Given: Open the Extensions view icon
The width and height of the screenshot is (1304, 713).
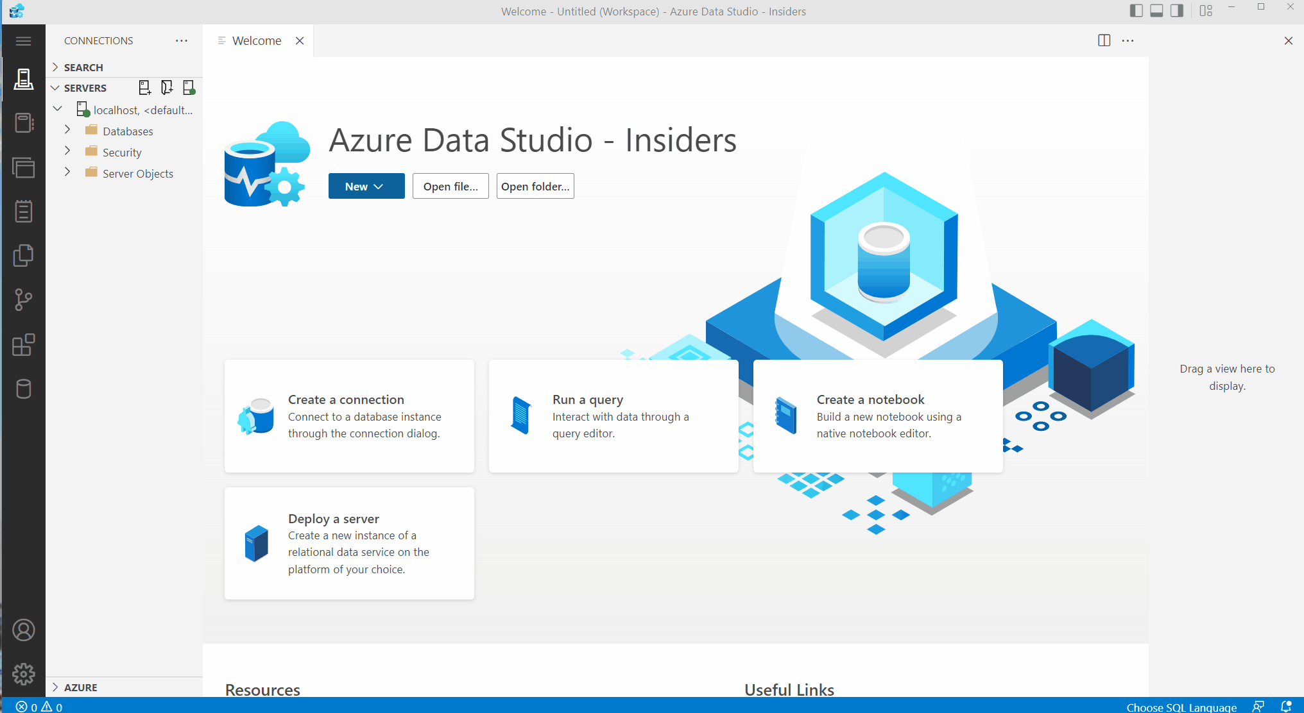Looking at the screenshot, I should tap(24, 346).
